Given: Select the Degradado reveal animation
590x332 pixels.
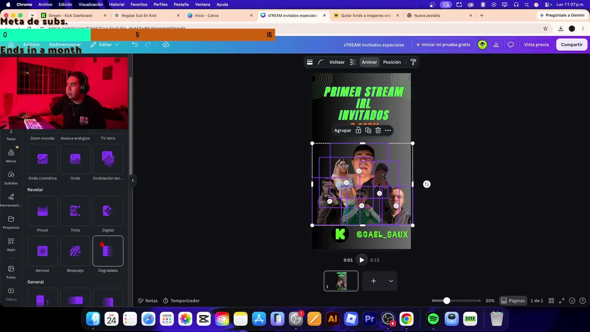Looking at the screenshot, I should [x=108, y=251].
